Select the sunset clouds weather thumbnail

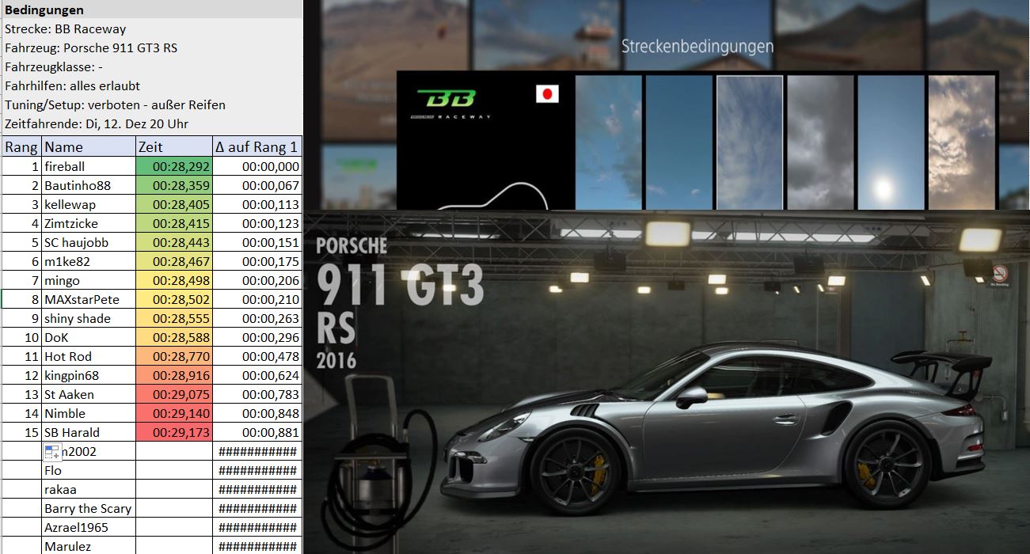[961, 142]
